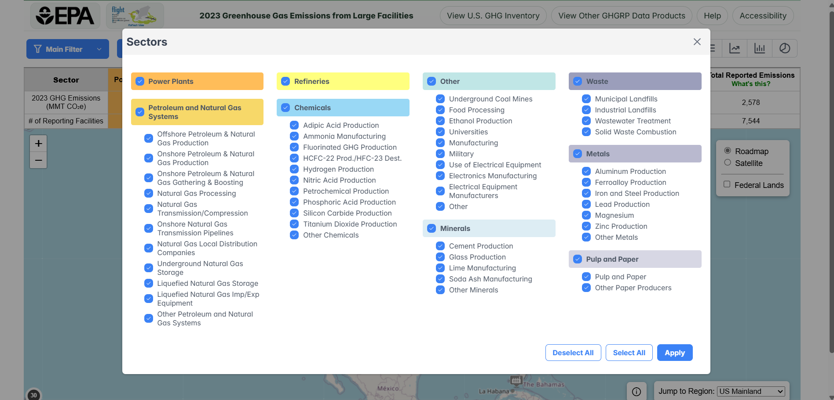The image size is (834, 400).
Task: Uncheck the Power Plants sector
Action: click(140, 81)
